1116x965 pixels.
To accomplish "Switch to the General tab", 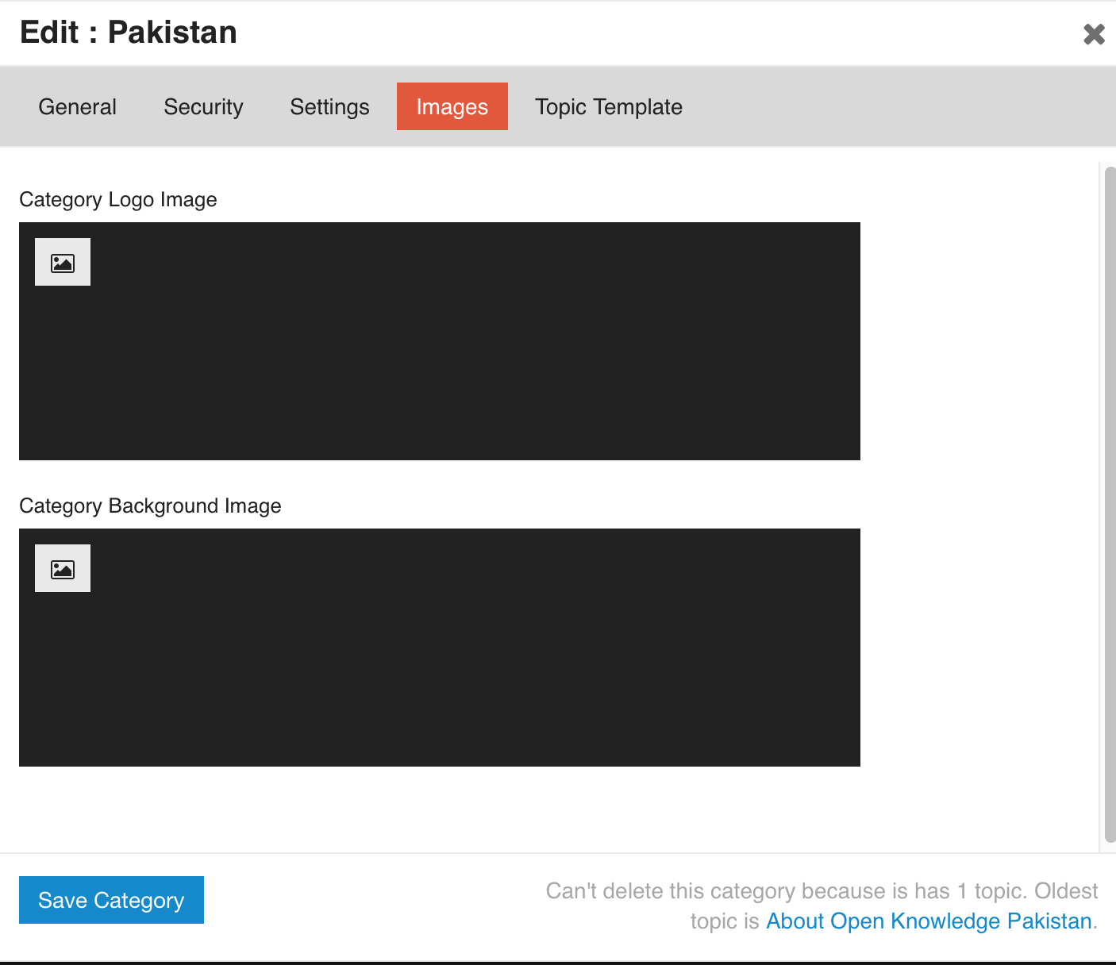I will 77,106.
